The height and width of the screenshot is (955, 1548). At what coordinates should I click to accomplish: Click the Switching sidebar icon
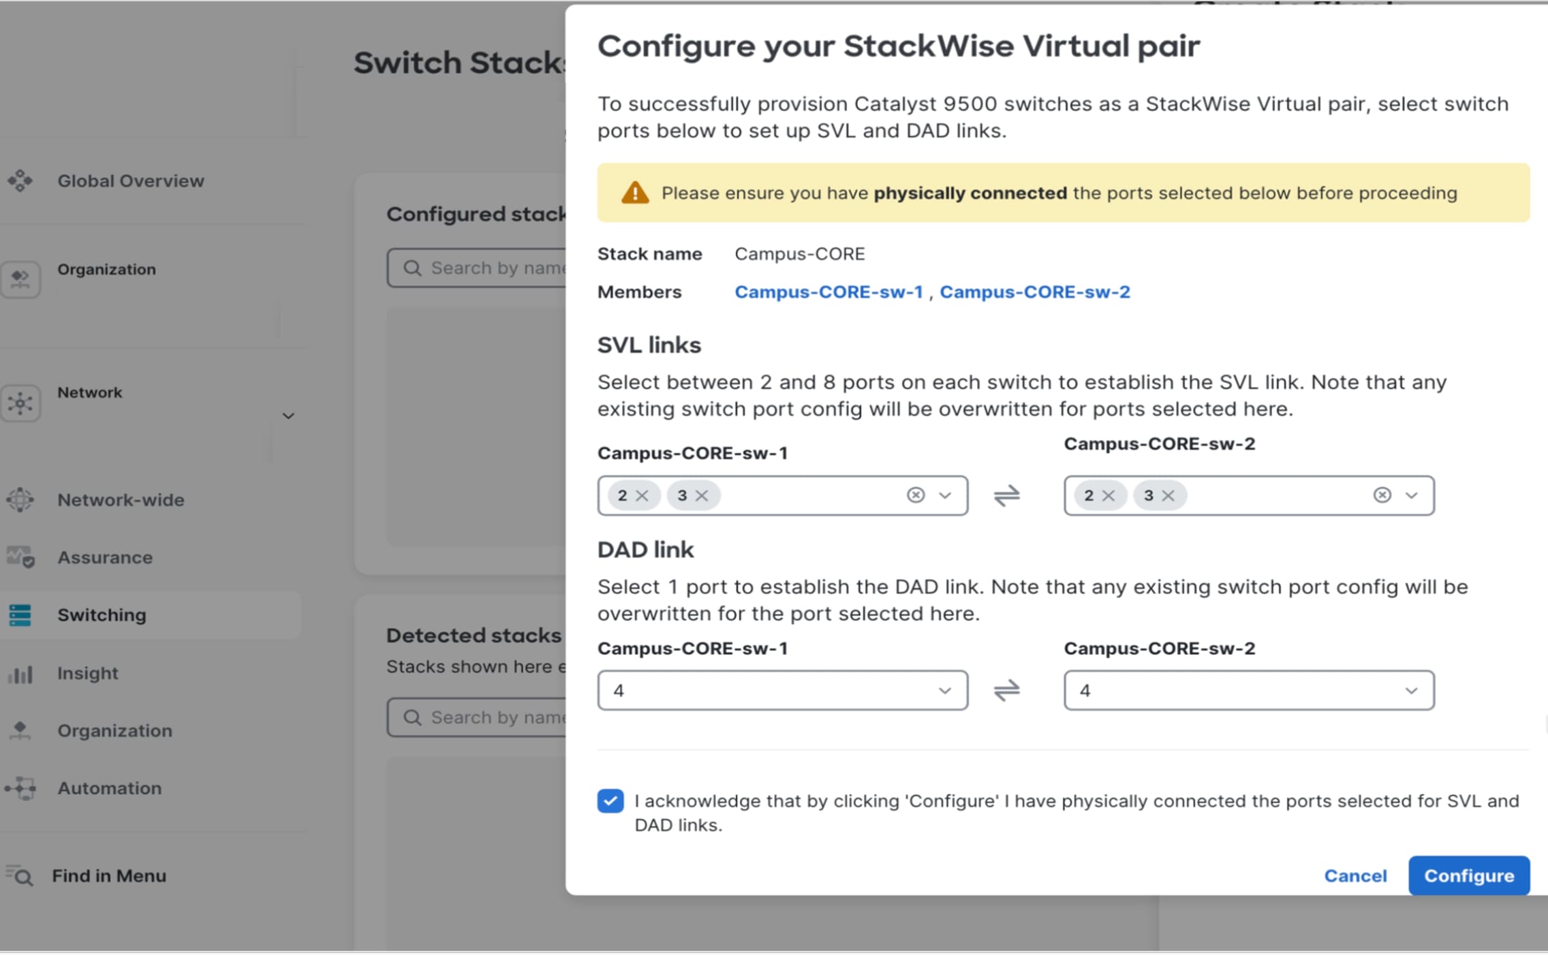(x=20, y=615)
